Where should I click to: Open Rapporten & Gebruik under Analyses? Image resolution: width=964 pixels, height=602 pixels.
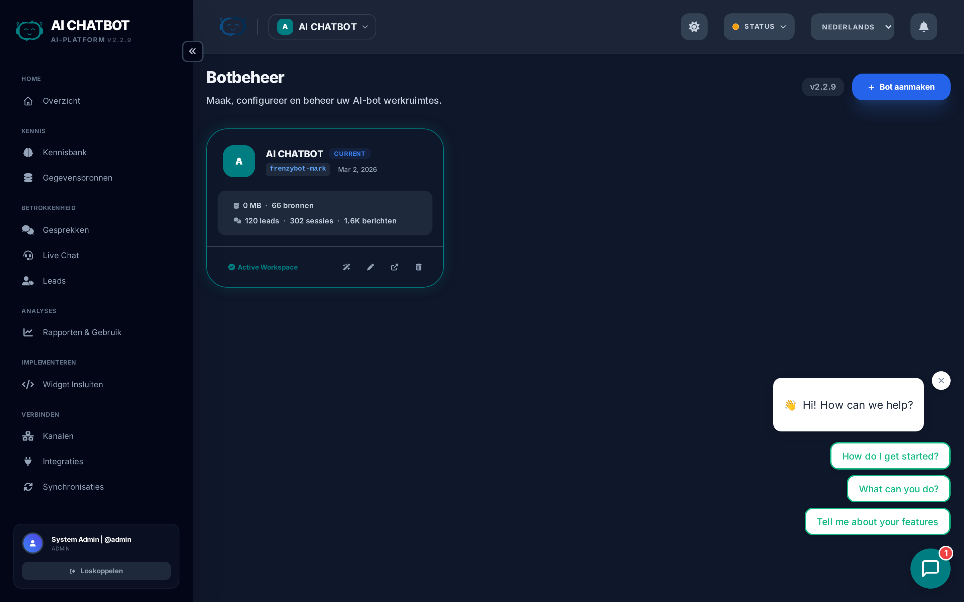click(82, 332)
